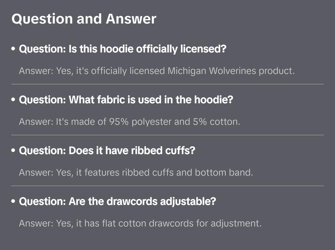Select the adjustable drawcords question
Screen dimensions: 335x250
click(x=118, y=202)
